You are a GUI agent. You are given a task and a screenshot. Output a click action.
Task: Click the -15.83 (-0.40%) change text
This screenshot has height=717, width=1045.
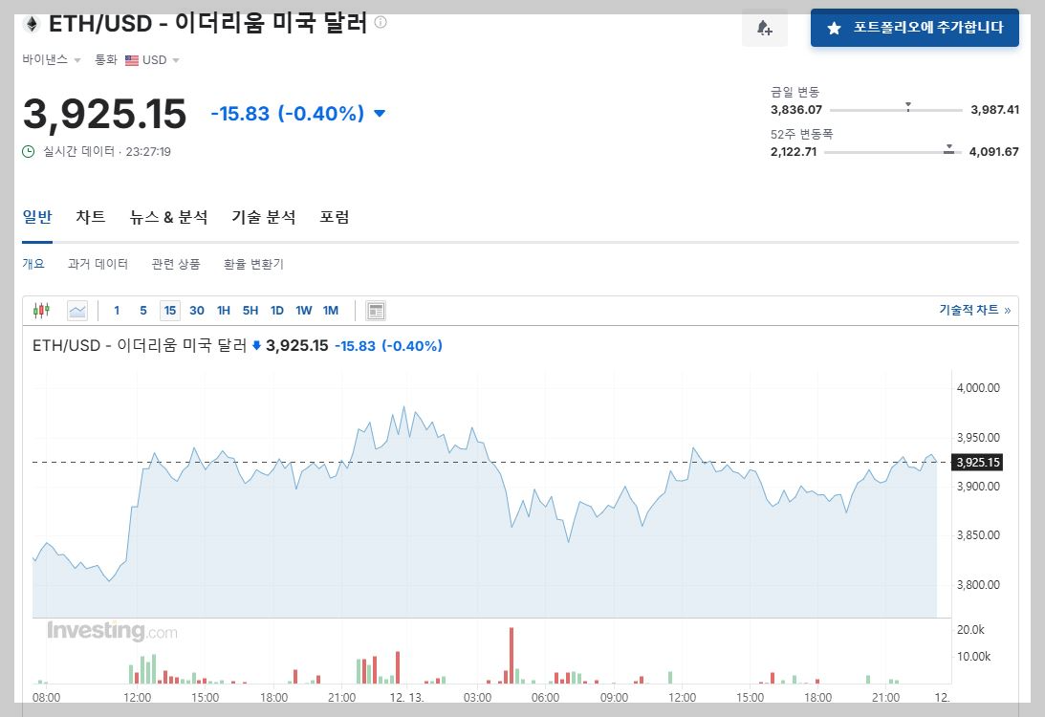287,113
